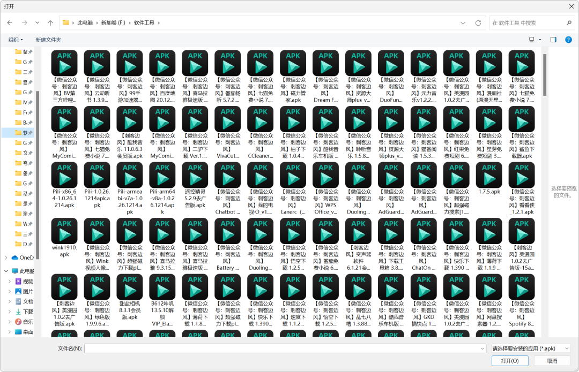Image resolution: width=579 pixels, height=372 pixels.
Task: Select 元力音乐v1.2.2 apk file
Action: (x=424, y=77)
